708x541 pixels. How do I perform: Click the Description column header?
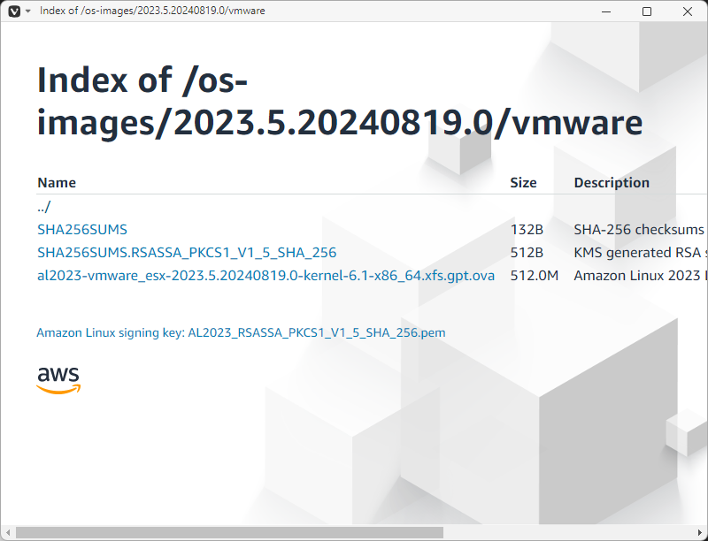[x=612, y=183]
